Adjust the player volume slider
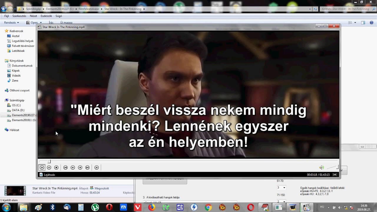The height and width of the screenshot is (212, 377). click(333, 168)
